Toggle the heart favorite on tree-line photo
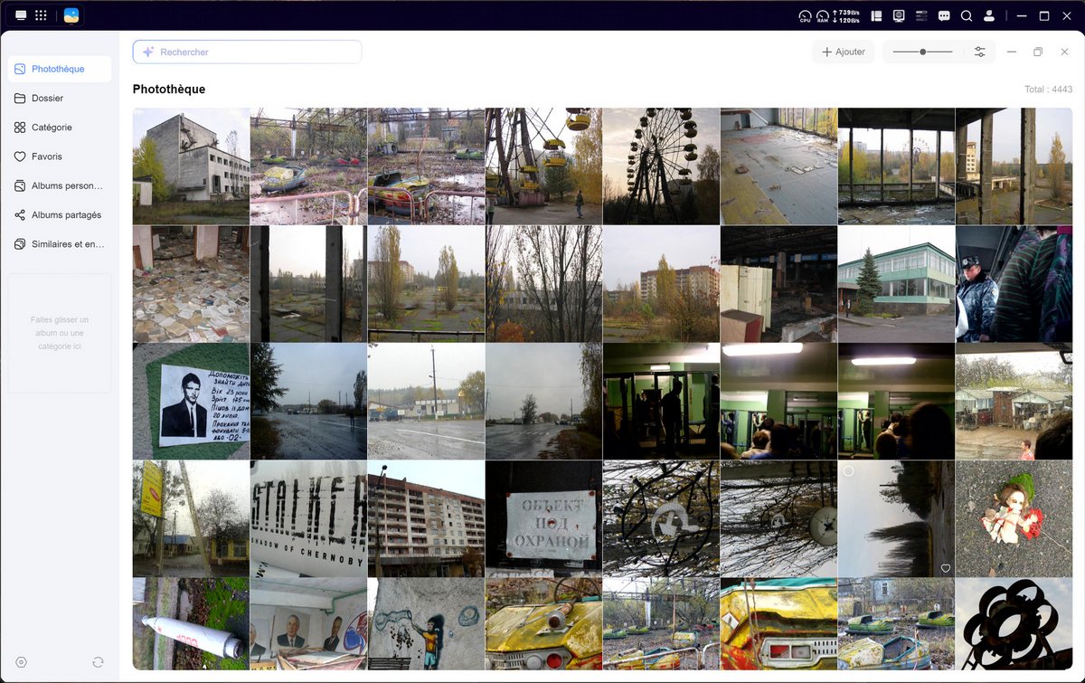Screen dimensions: 1085x683 click(945, 568)
